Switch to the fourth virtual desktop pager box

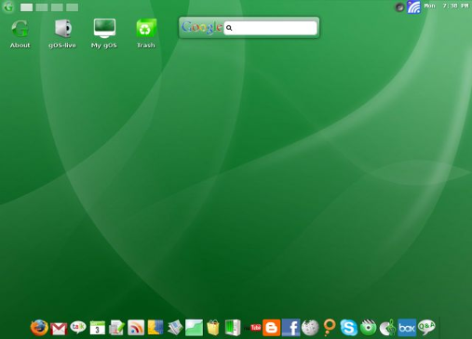72,7
